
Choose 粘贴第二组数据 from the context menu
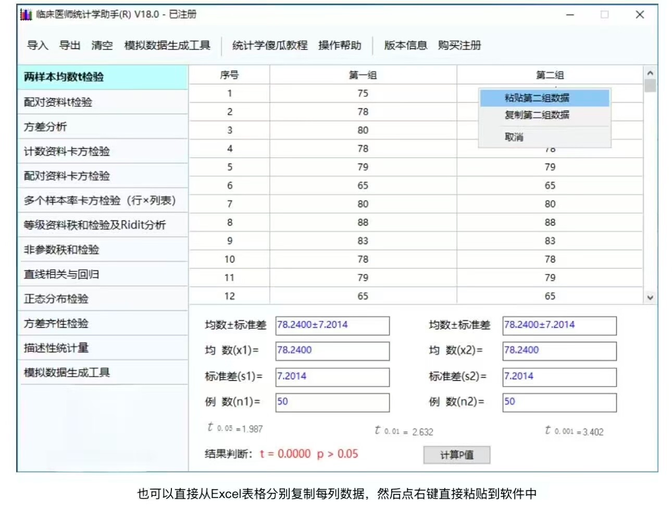(x=544, y=98)
